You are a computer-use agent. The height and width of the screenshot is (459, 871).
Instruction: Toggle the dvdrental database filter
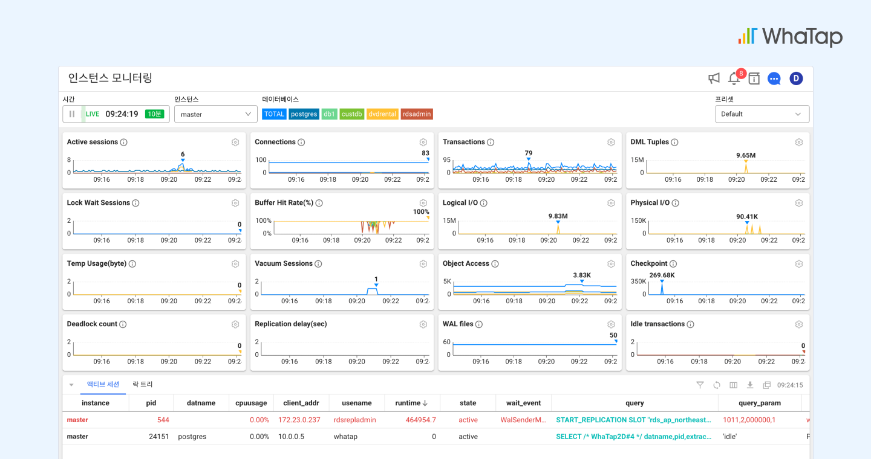pos(382,114)
